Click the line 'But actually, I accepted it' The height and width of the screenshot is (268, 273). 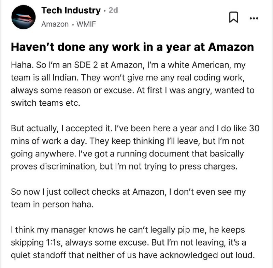tap(135, 129)
